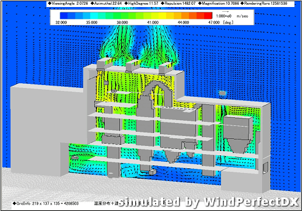
Task: Click the 32.000 minimum legend value
Action: point(61,22)
